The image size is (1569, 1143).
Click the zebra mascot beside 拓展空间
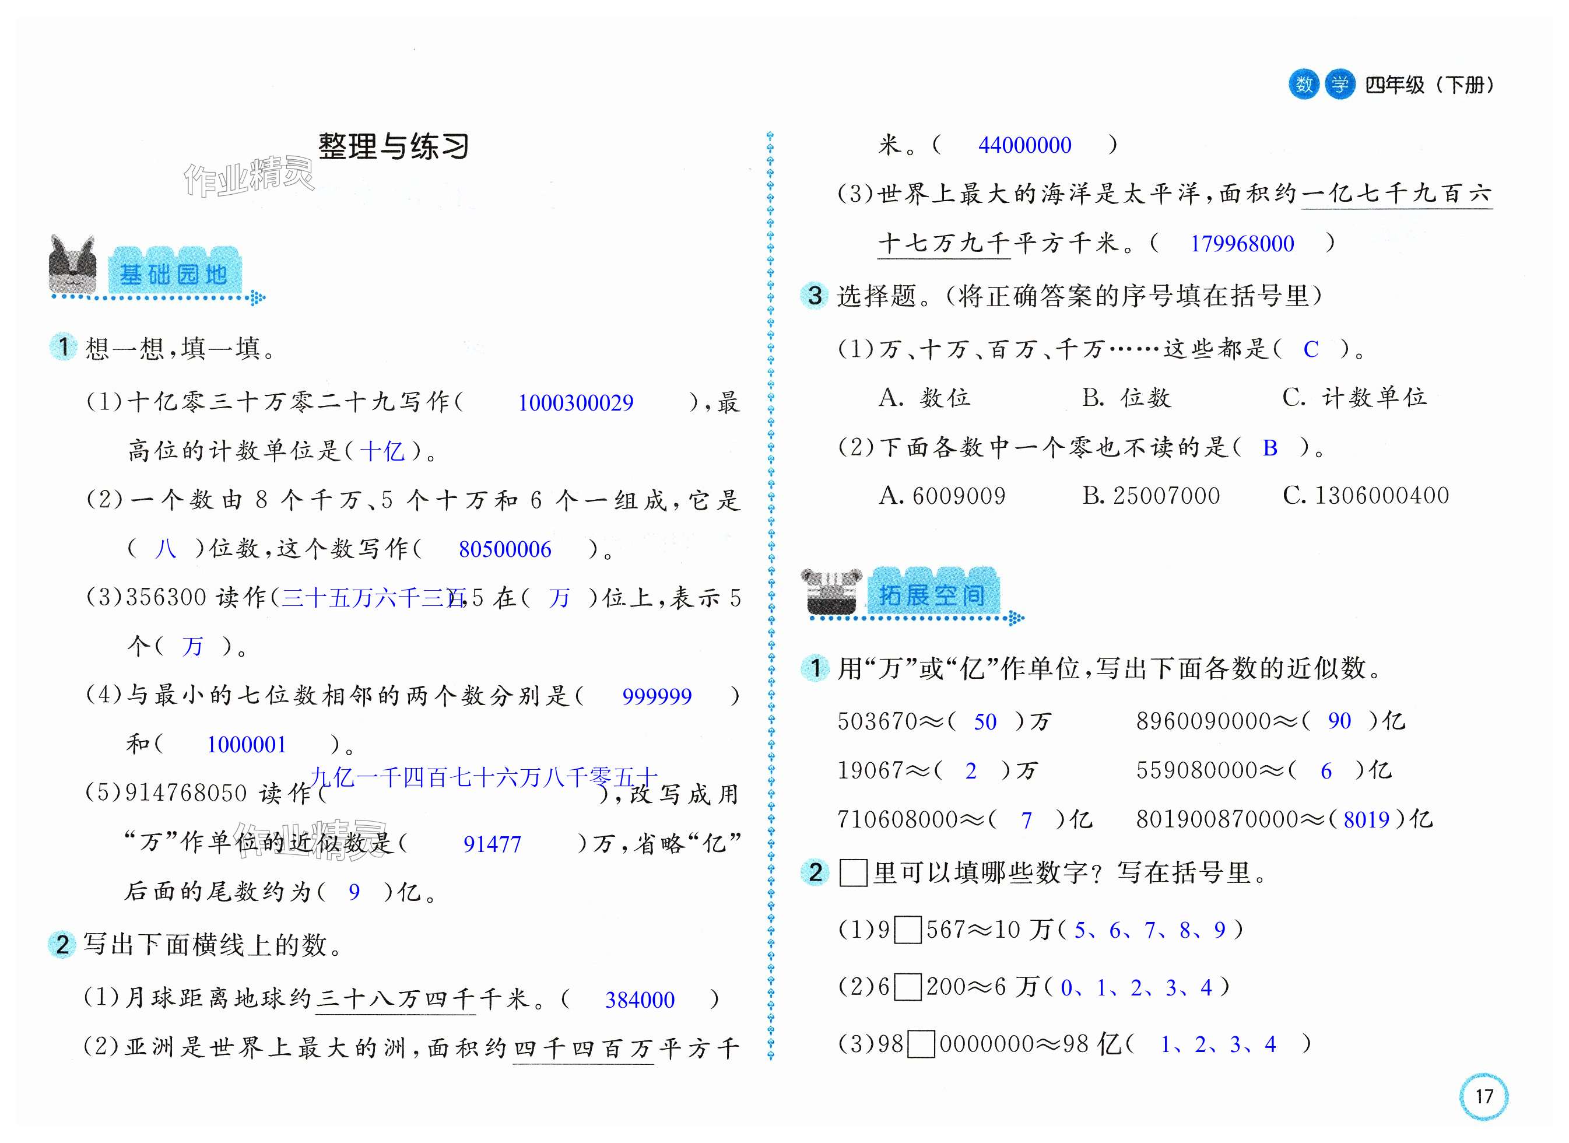click(831, 591)
